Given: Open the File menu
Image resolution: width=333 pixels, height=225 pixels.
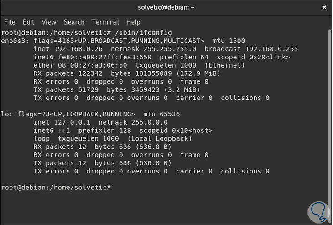Looking at the screenshot, I should pos(10,22).
